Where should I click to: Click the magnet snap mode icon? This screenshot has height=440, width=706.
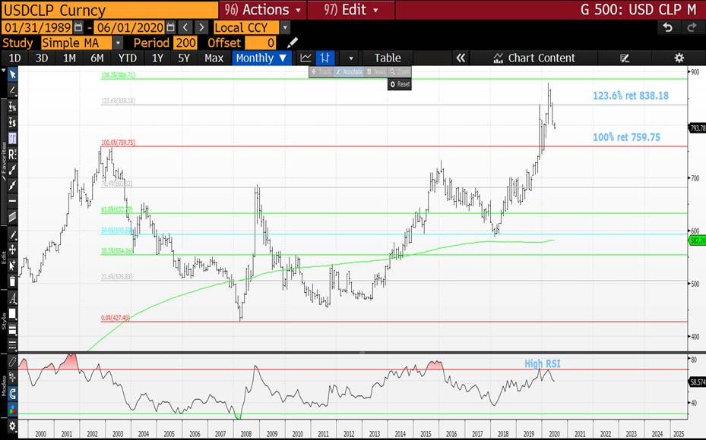click(13, 394)
